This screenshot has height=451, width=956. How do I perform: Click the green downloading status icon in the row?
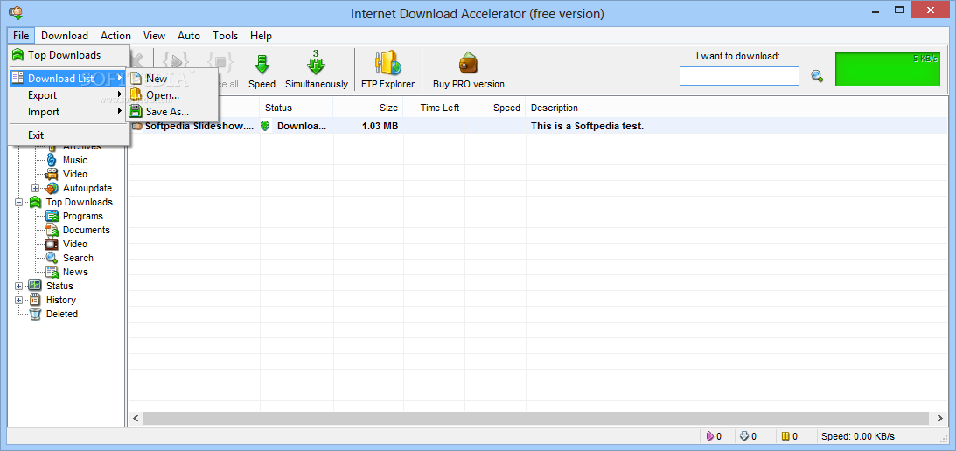tap(265, 126)
